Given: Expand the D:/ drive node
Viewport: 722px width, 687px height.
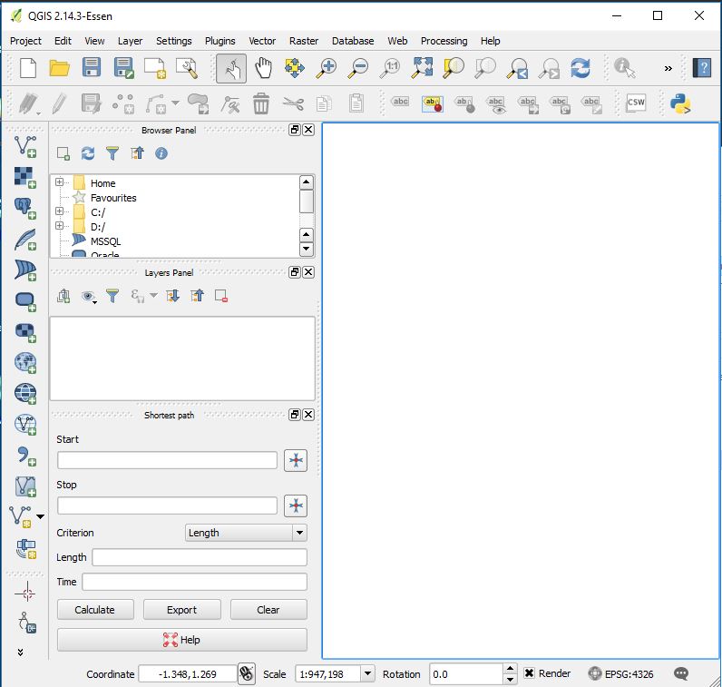Looking at the screenshot, I should (59, 226).
